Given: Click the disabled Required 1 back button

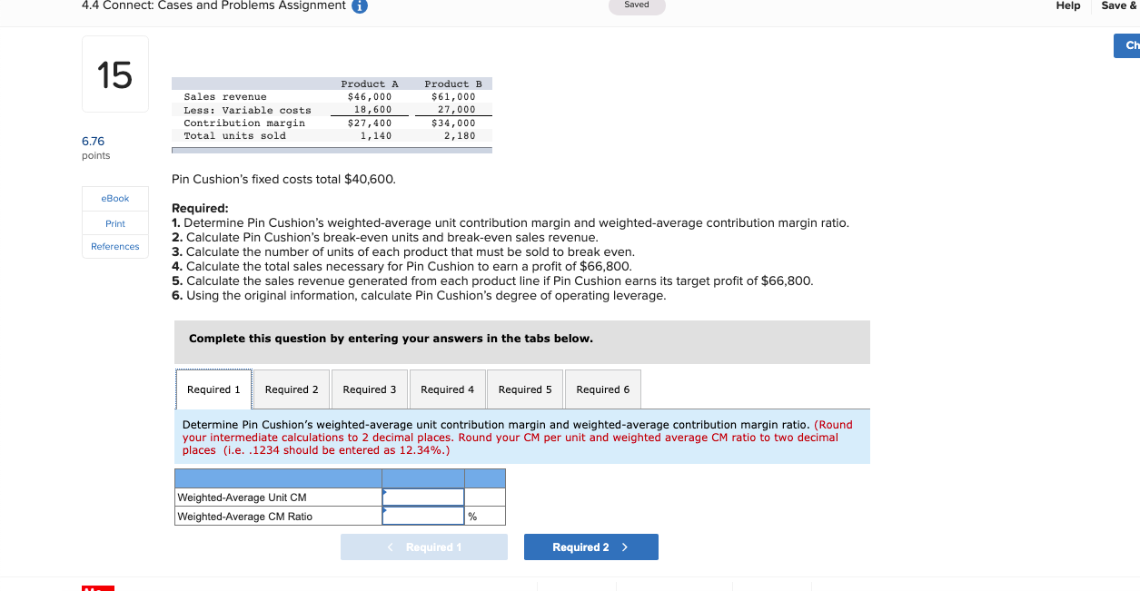Looking at the screenshot, I should (424, 547).
